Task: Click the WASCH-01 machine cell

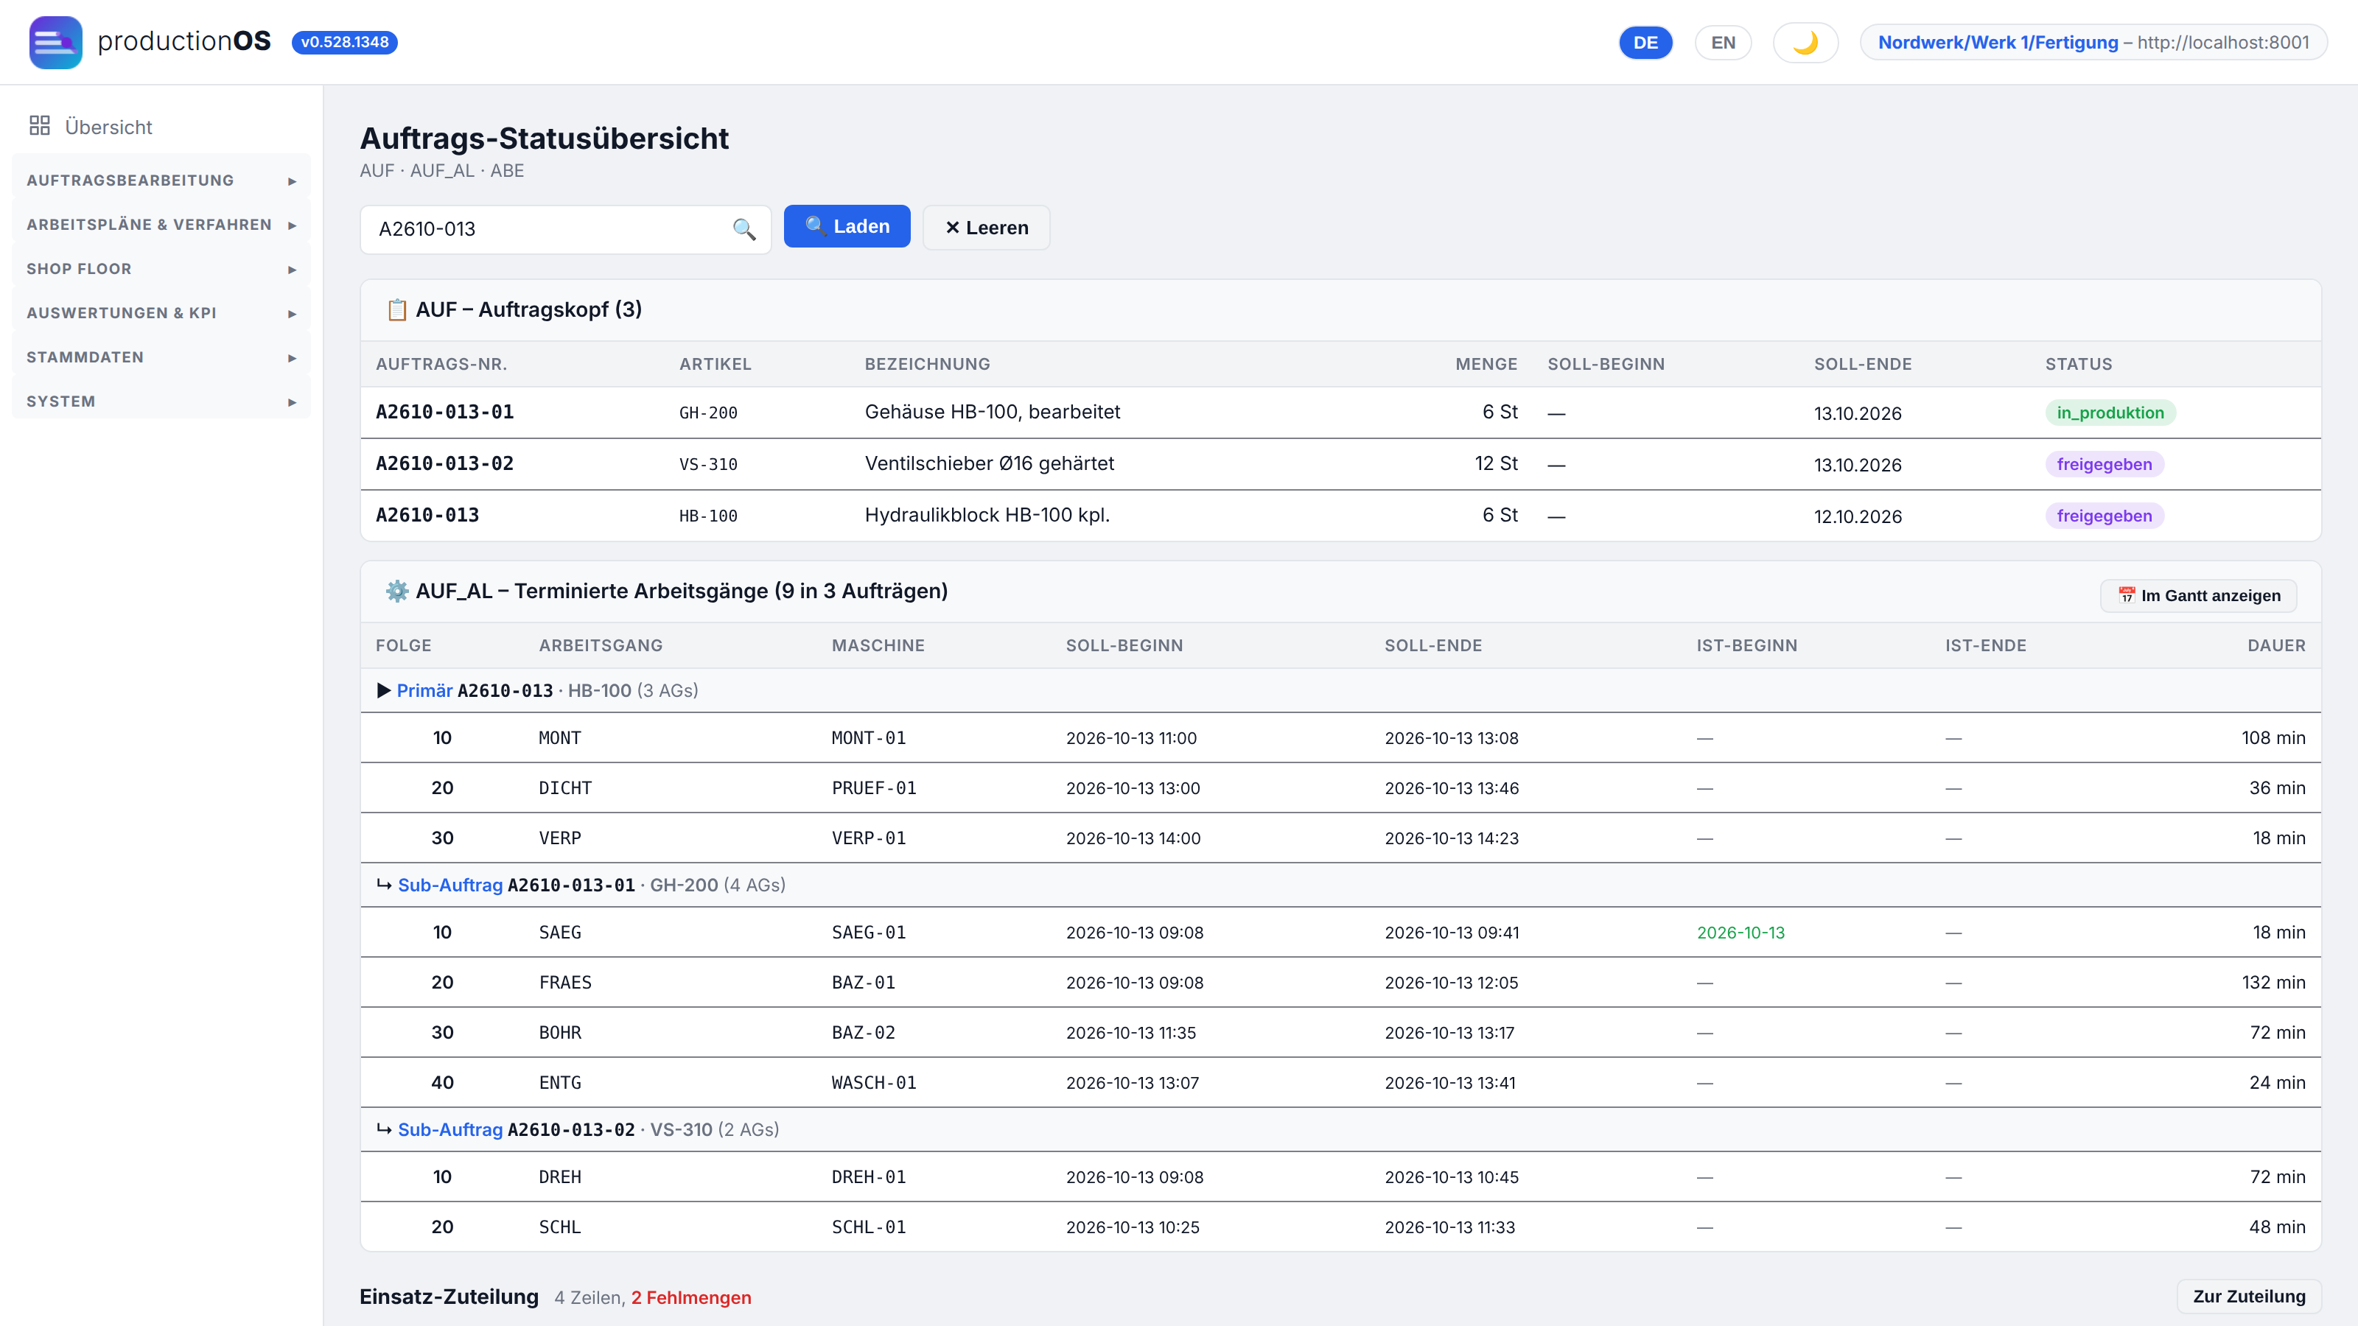Action: (x=873, y=1083)
